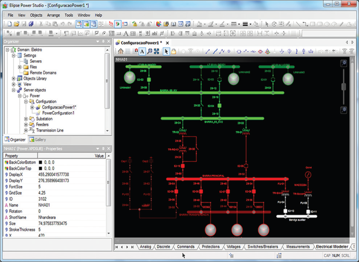The width and height of the screenshot is (359, 262).
Task: Click the Property column header
Action: 21,156
